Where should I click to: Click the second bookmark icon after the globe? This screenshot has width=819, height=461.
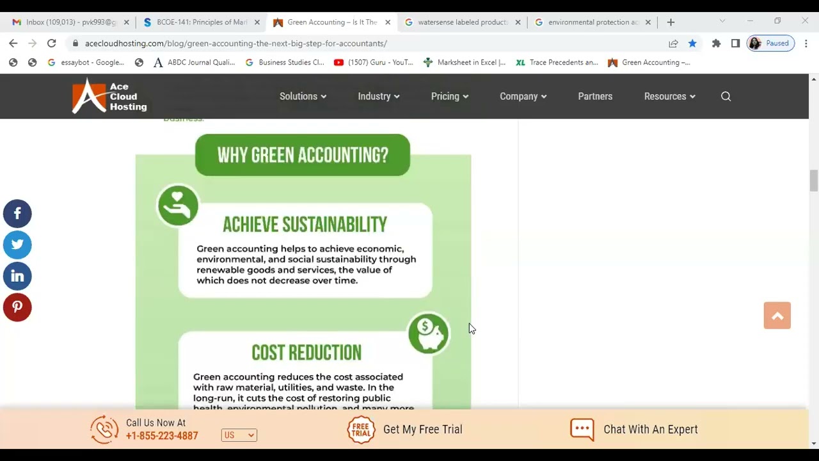click(x=32, y=62)
